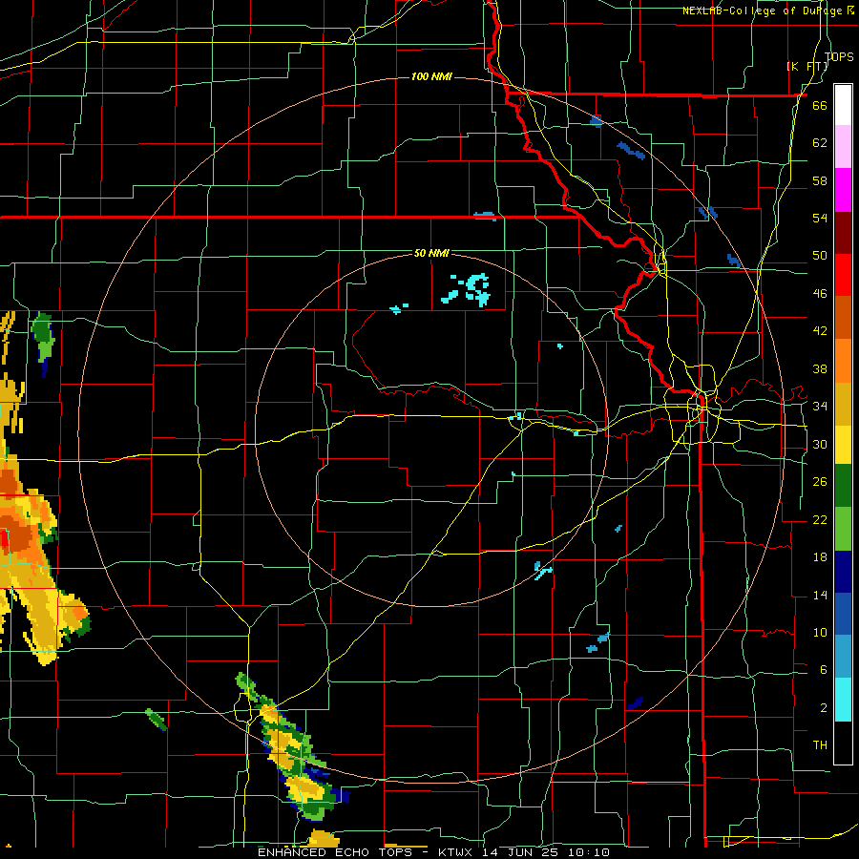Screen dimensions: 859x859
Task: Click the gold legend swatch
Action: 843,403
